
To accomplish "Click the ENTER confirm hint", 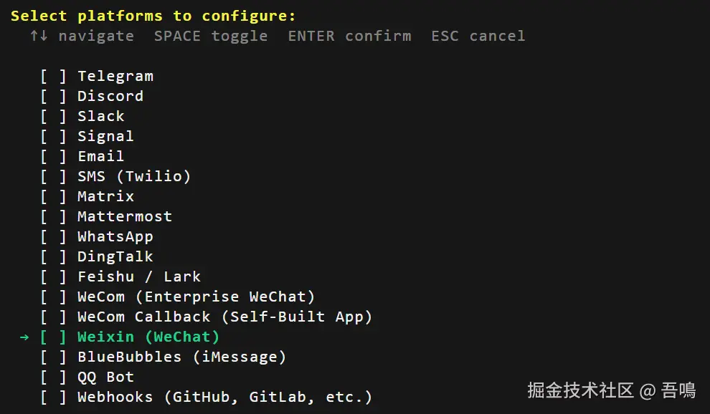I will pos(349,36).
